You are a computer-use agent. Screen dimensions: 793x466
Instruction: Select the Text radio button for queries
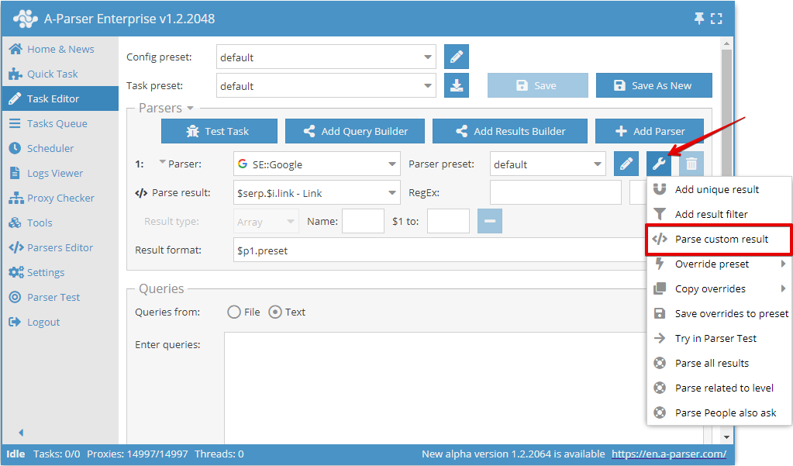275,312
